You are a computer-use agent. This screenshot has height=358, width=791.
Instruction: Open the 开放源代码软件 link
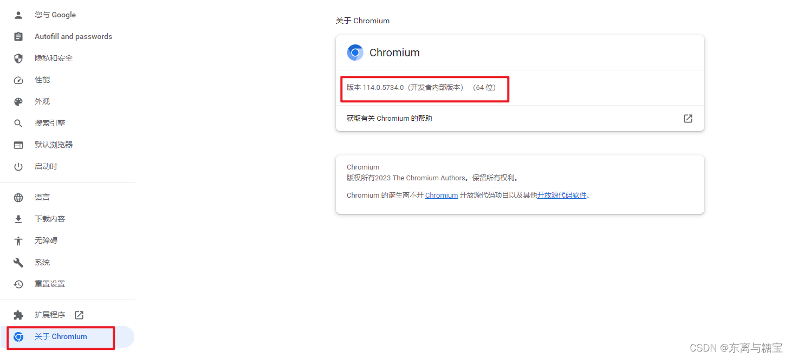562,195
